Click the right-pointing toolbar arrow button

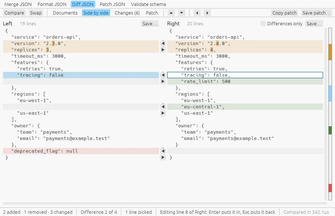pyautogui.click(x=207, y=13)
